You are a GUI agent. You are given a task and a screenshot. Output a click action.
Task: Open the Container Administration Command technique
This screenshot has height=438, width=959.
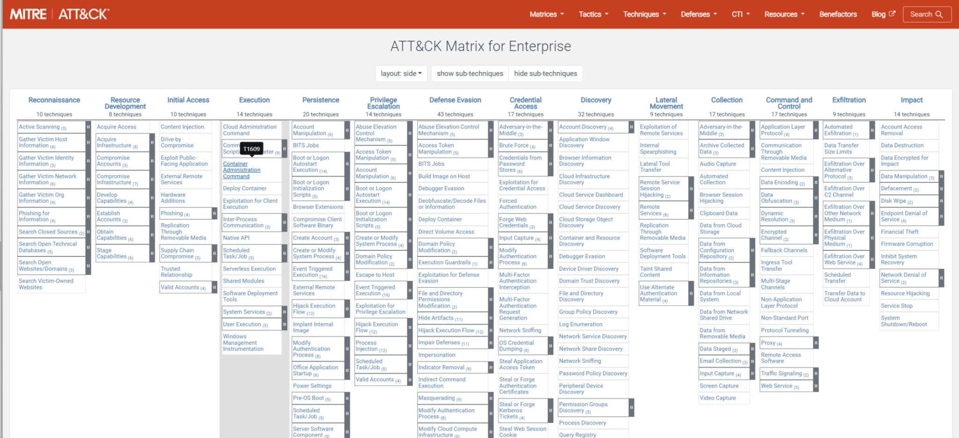[241, 170]
